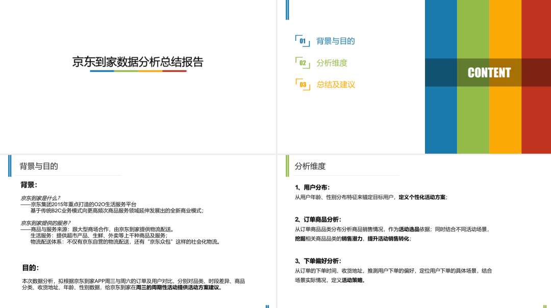The height and width of the screenshot is (308, 551).
Task: Select the 02 bracketed number icon
Action: (303, 63)
